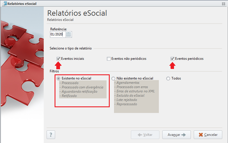
Task: Click the 'Selecione o tipo de relatório' heading
Action: pos(71,48)
